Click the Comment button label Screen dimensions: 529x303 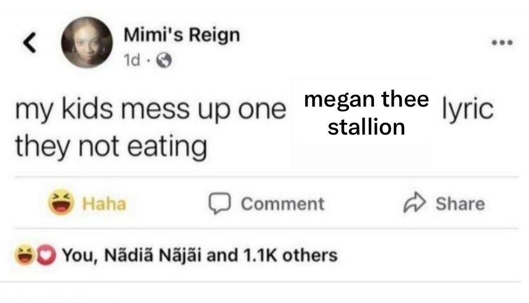(283, 204)
